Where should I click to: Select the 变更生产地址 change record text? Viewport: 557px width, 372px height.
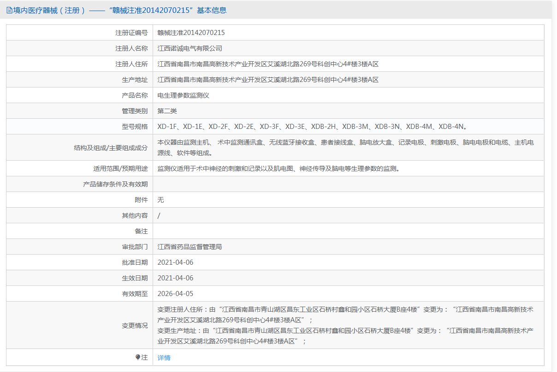[x=346, y=336]
